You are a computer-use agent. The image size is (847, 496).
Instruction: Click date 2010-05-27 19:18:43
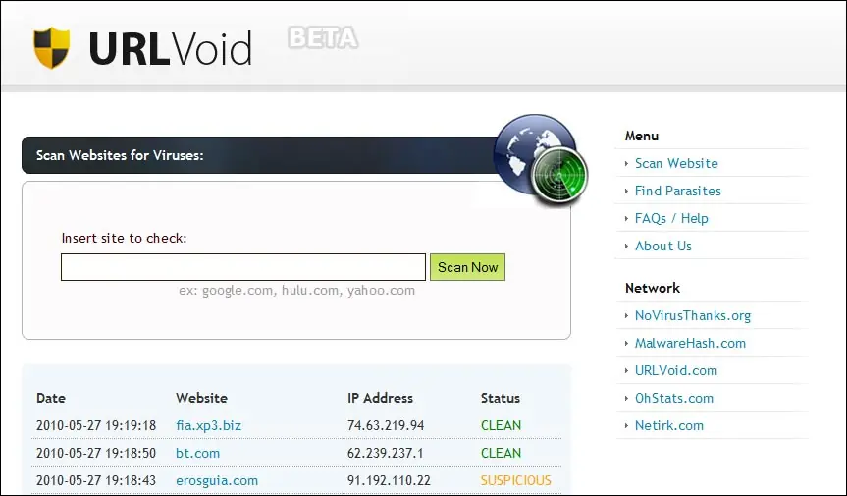click(x=96, y=481)
